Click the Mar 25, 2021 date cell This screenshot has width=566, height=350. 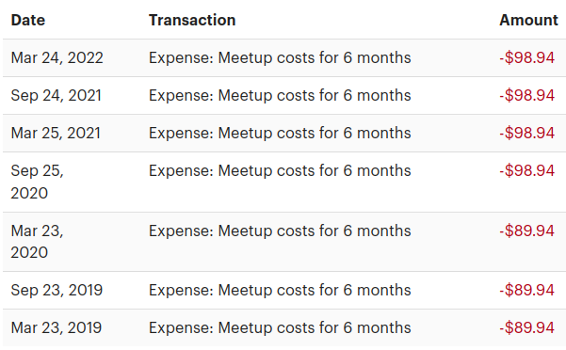coord(56,133)
